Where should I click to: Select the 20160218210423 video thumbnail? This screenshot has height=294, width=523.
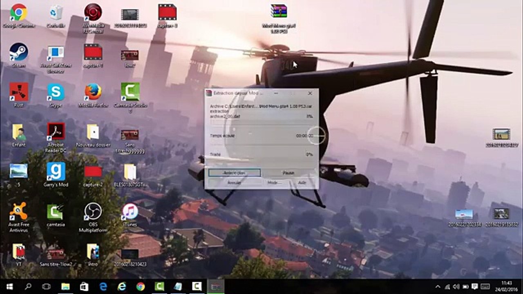click(x=130, y=257)
